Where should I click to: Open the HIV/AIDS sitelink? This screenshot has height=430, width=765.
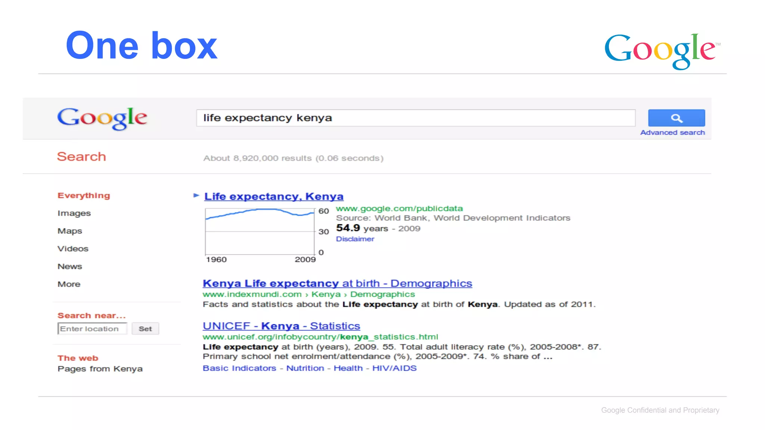(394, 368)
